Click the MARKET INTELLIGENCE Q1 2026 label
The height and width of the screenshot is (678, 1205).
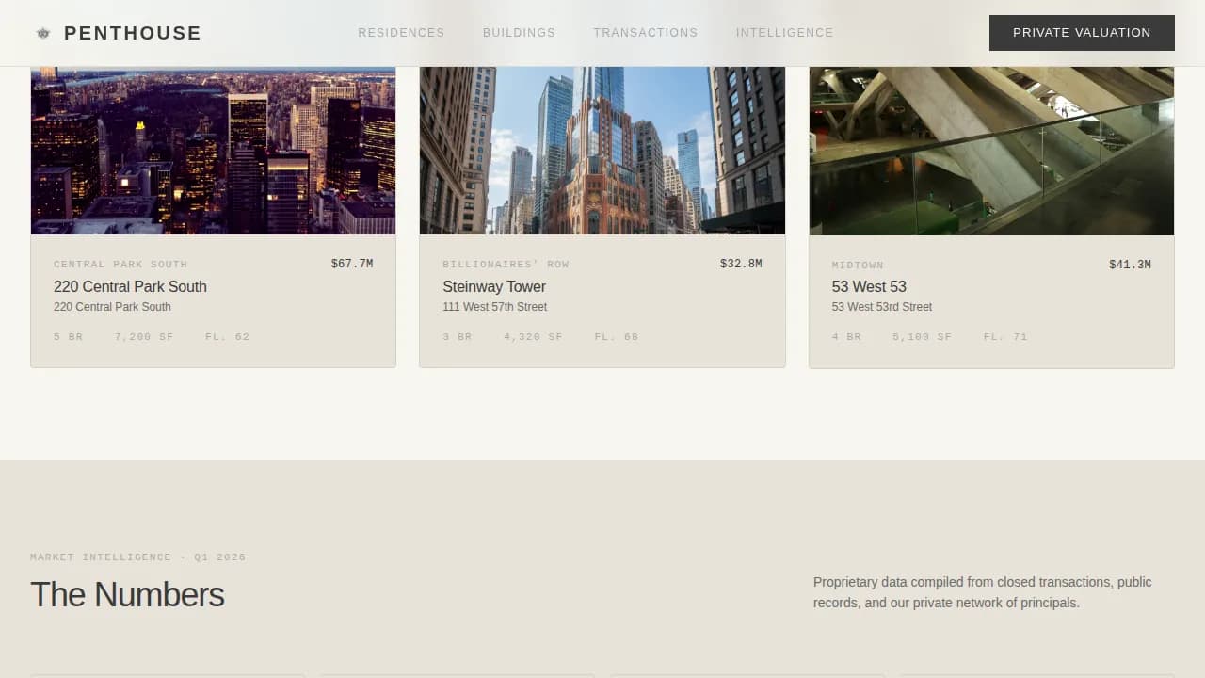[137, 557]
